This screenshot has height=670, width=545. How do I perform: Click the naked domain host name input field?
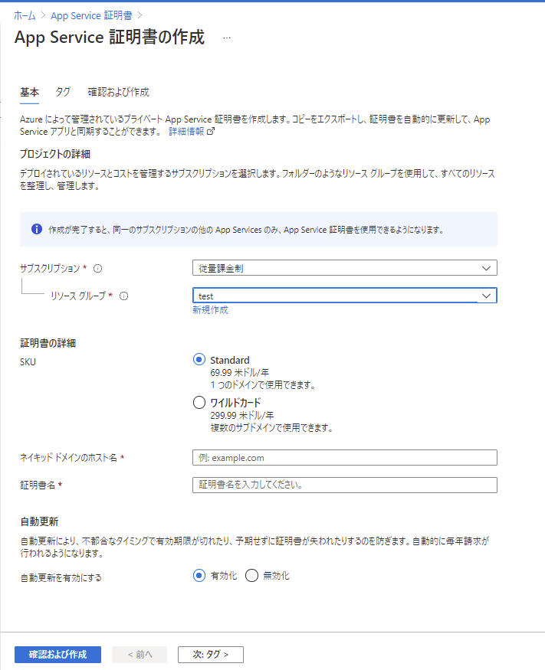[x=344, y=457]
